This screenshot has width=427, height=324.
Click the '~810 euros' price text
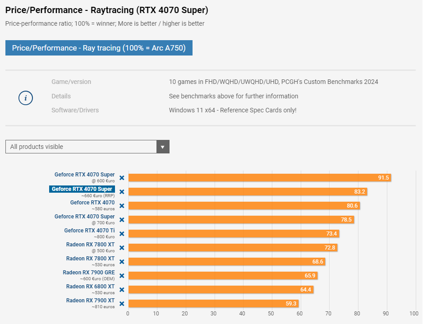coord(103,307)
